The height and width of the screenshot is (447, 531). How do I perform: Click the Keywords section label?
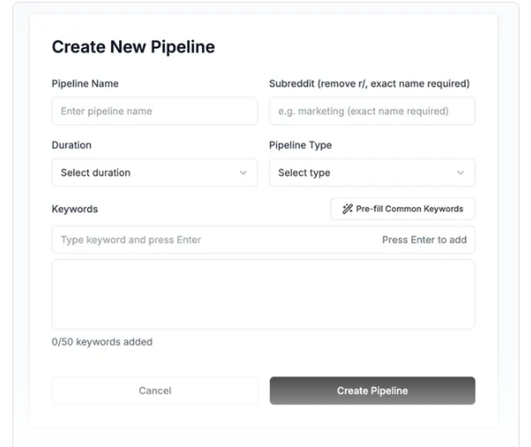point(75,209)
